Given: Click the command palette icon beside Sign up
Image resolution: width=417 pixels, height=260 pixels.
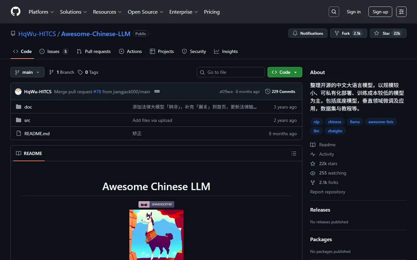Looking at the screenshot, I should click(401, 12).
